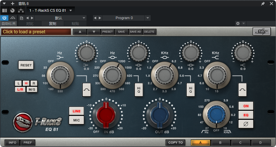Toggle the ON power button
The height and width of the screenshot is (147, 276).
pos(246,106)
